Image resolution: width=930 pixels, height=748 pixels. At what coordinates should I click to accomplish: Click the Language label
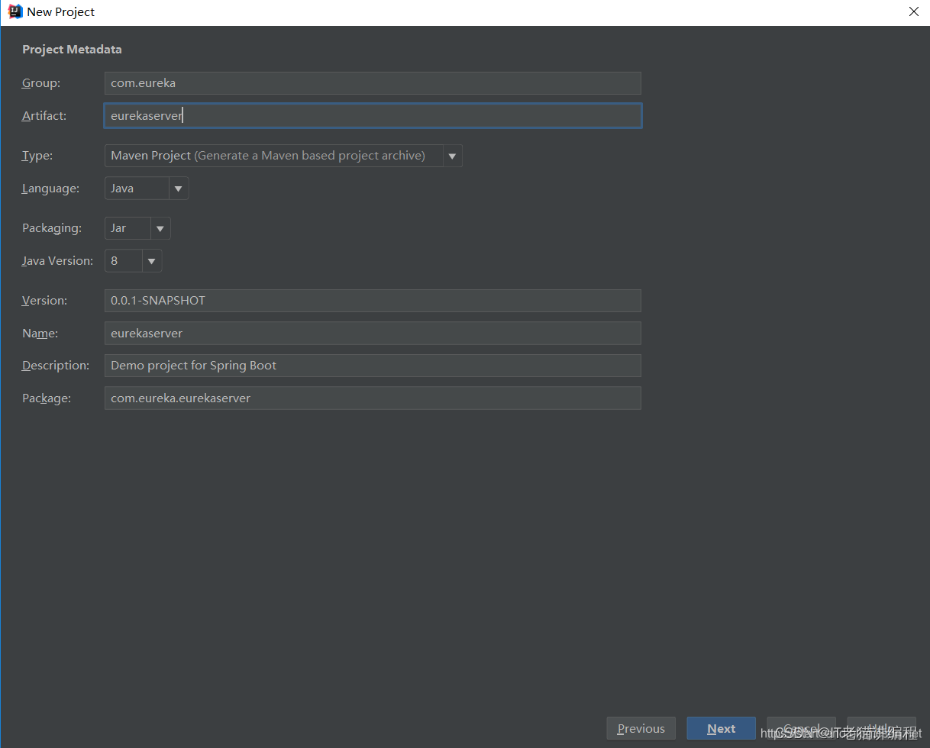50,189
